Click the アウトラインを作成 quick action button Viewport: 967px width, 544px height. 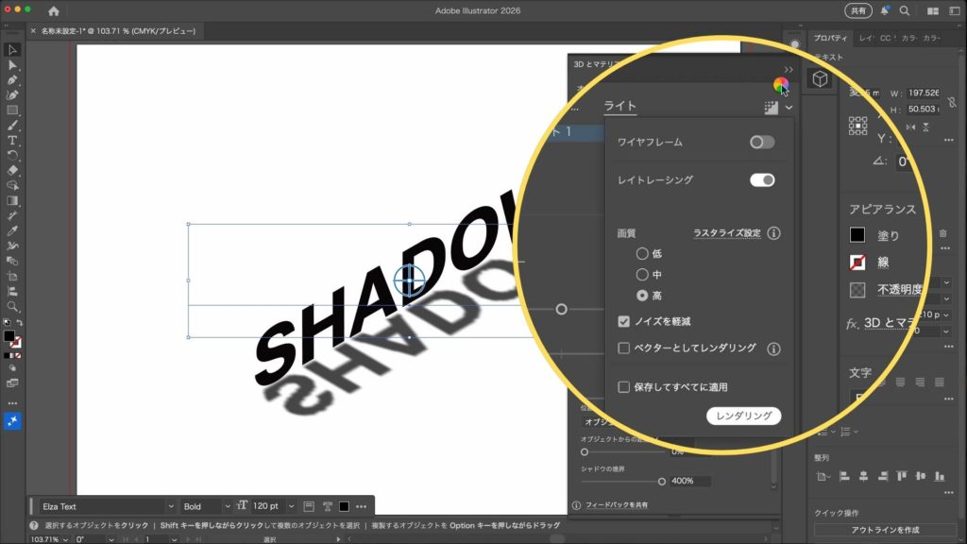point(884,530)
